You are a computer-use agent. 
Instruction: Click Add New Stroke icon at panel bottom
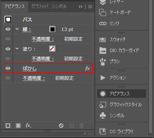(x=8, y=125)
